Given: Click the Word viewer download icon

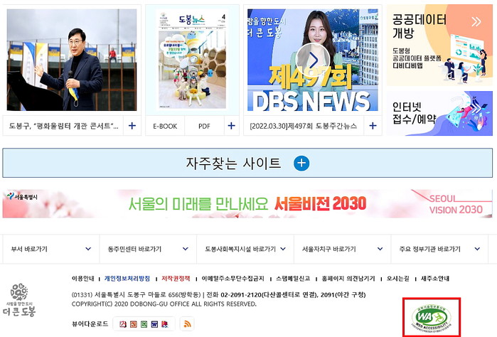Looking at the screenshot, I should (155, 324).
